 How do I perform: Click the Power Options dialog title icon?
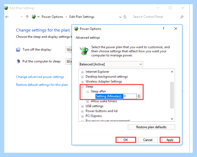[x=76, y=29]
